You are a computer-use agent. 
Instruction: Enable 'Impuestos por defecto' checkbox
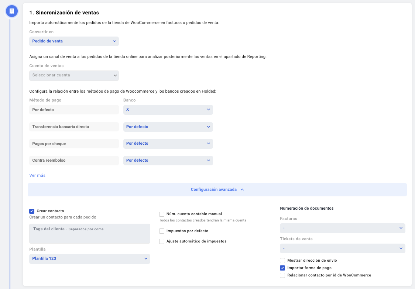(162, 231)
